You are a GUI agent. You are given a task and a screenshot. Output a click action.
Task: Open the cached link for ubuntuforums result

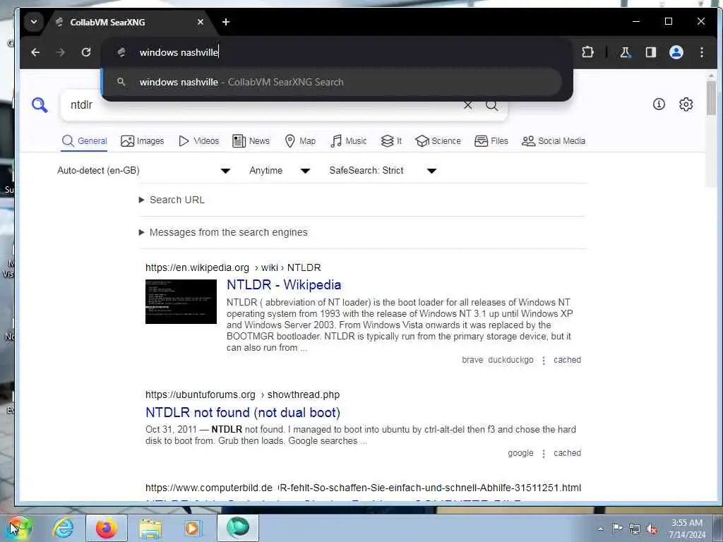coord(567,453)
